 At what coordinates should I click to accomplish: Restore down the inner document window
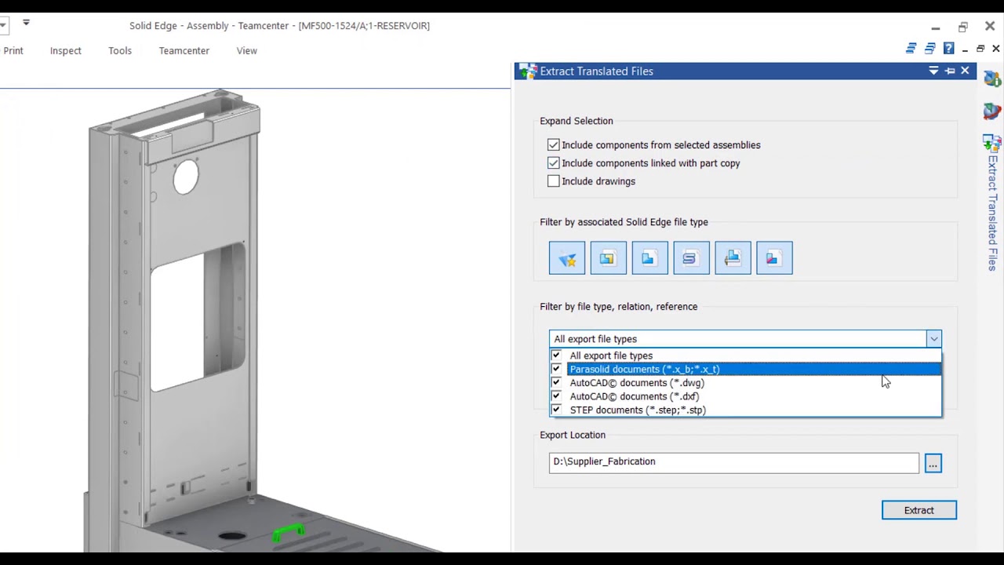tap(980, 49)
